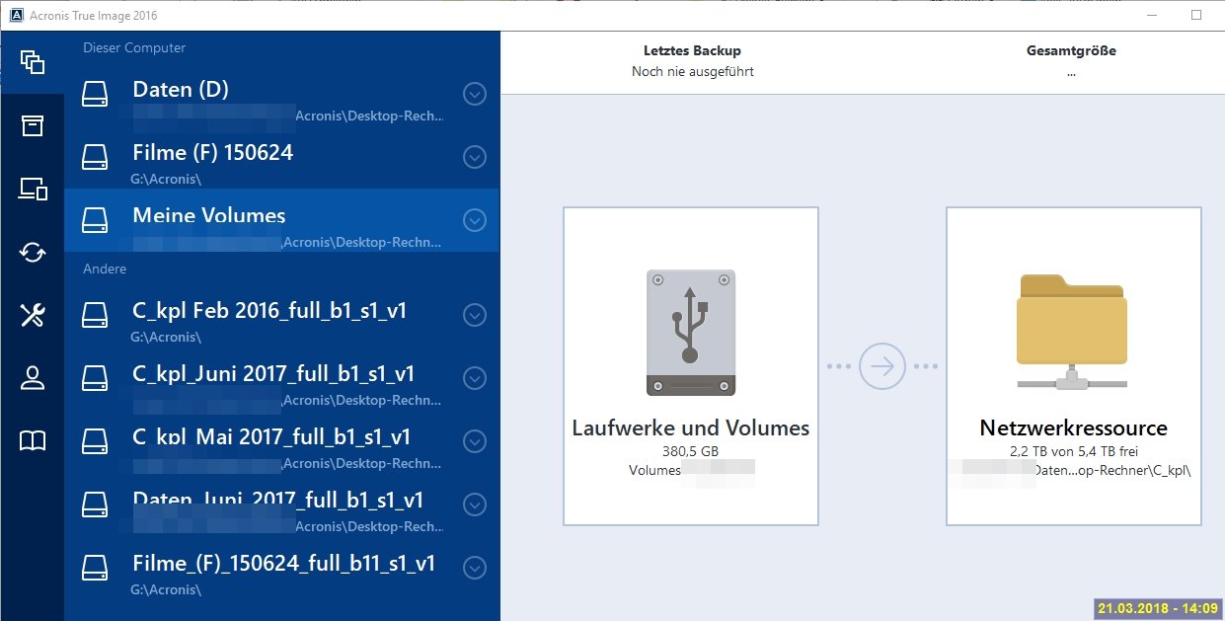1225x621 pixels.
Task: Open the Account section icon
Action: point(33,378)
